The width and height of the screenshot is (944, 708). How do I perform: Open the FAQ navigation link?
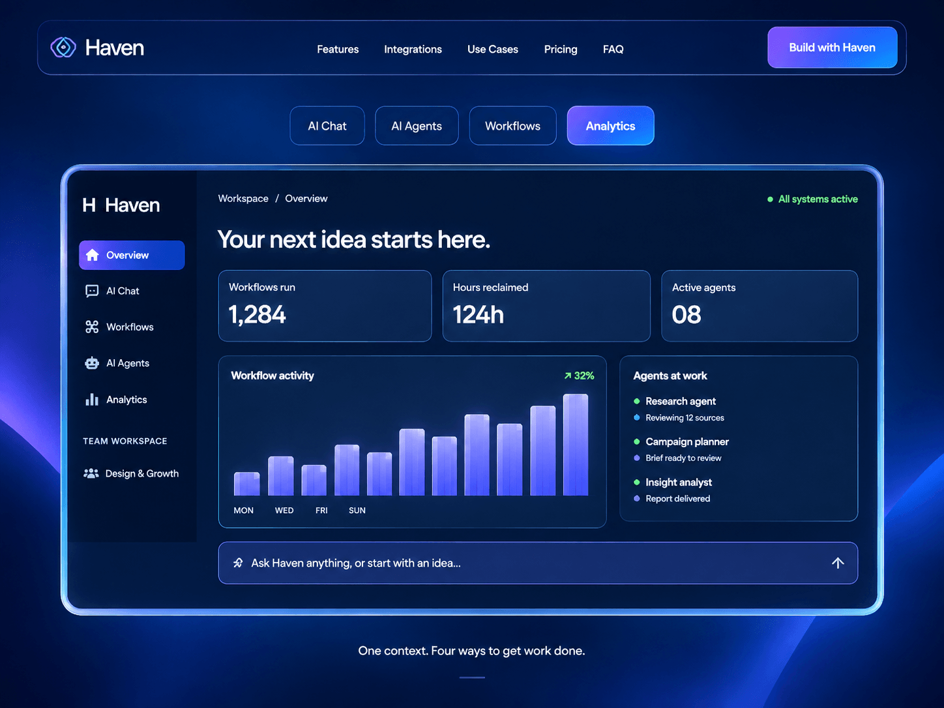click(x=613, y=50)
